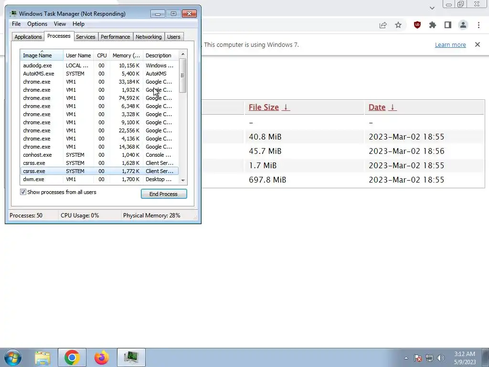Switch to the Performance tab

coord(115,37)
